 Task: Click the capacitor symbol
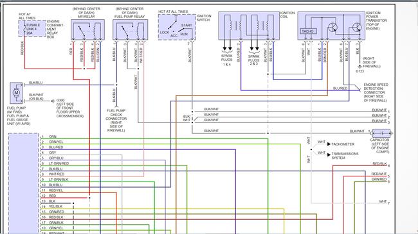(381, 133)
